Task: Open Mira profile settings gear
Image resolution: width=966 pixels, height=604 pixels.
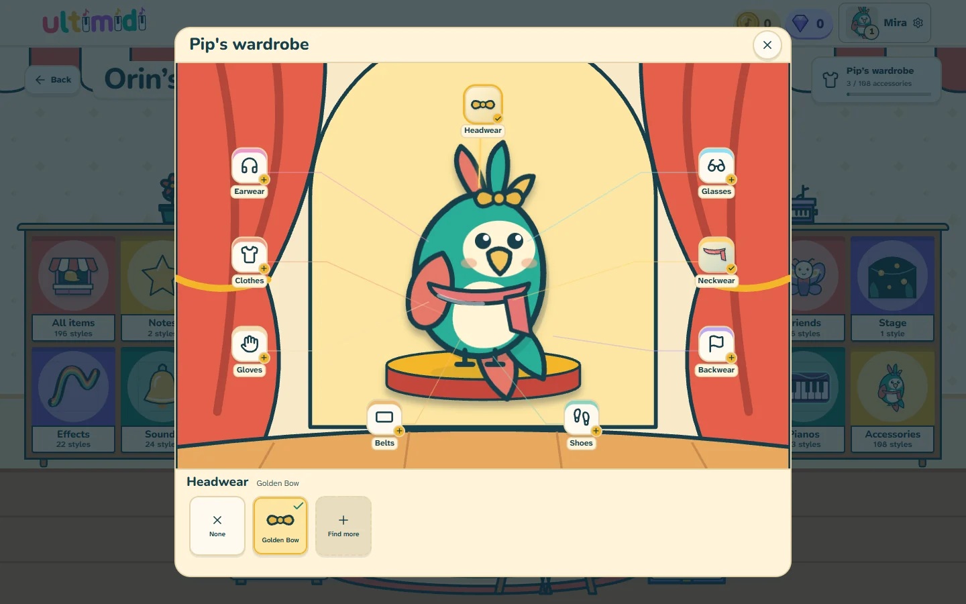Action: (x=918, y=23)
